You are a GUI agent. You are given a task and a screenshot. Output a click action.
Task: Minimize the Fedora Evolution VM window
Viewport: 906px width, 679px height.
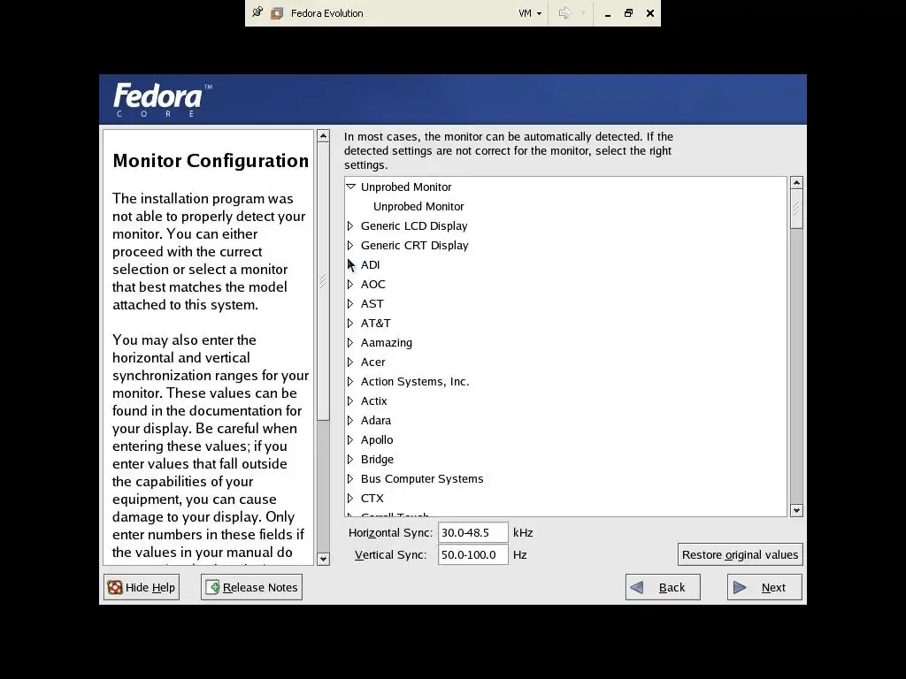[607, 13]
